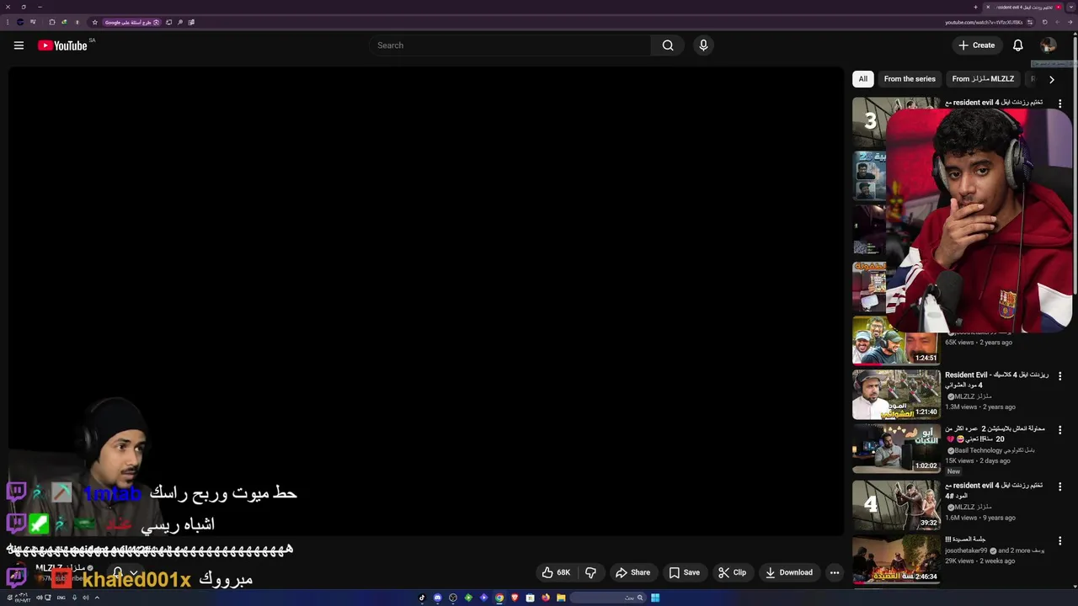The width and height of the screenshot is (1078, 606).
Task: Create a Clip of the video
Action: pyautogui.click(x=732, y=572)
